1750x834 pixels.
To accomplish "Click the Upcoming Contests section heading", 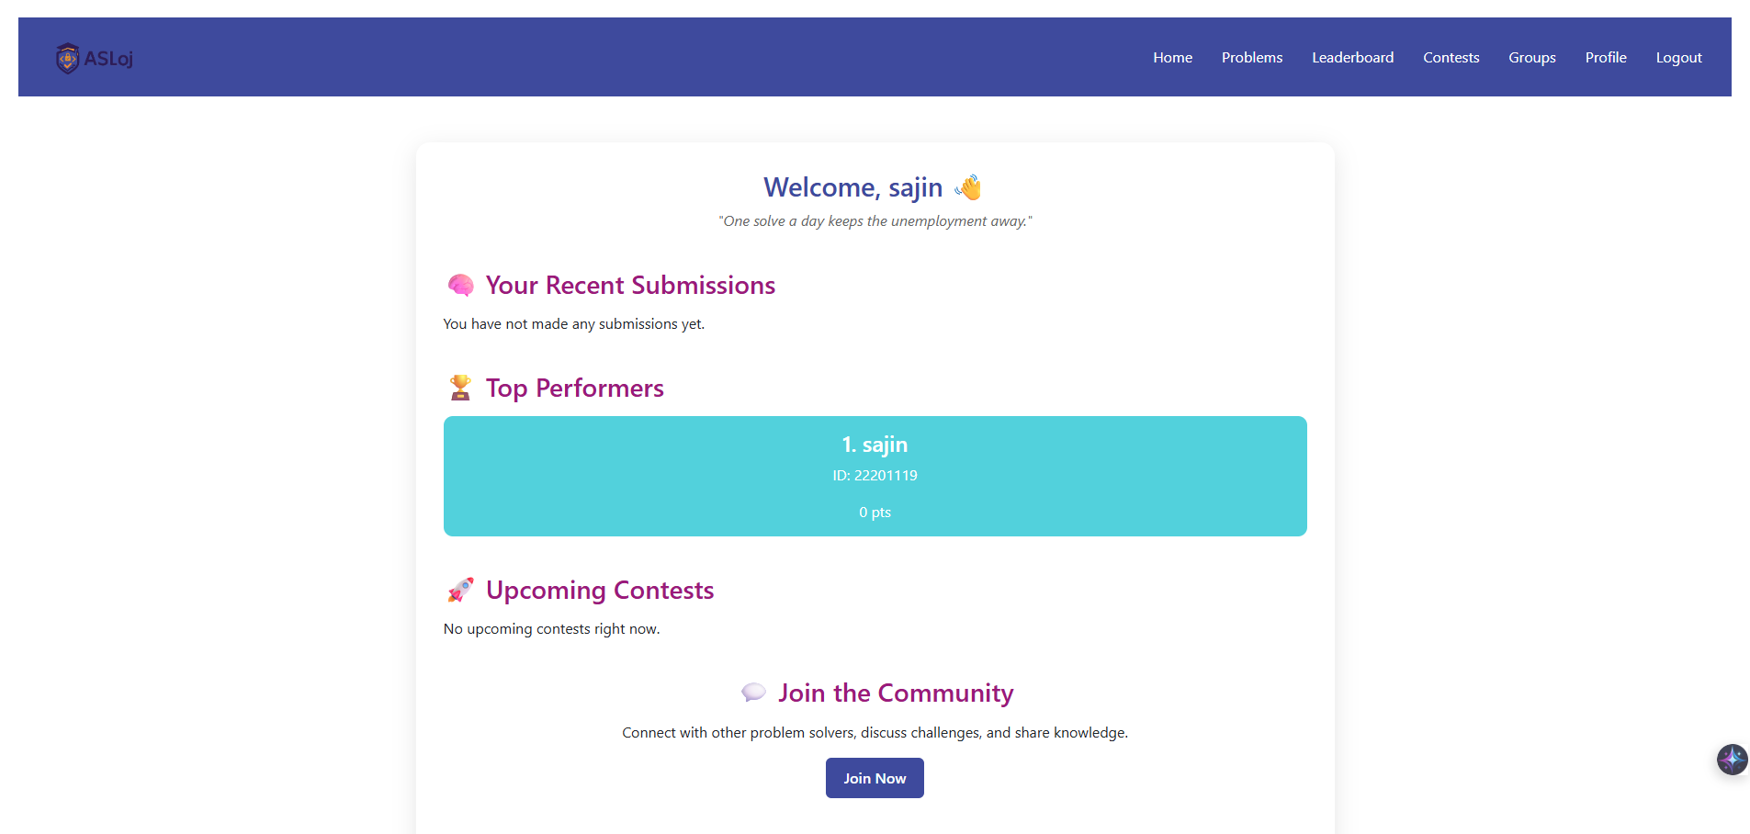I will pos(599,590).
